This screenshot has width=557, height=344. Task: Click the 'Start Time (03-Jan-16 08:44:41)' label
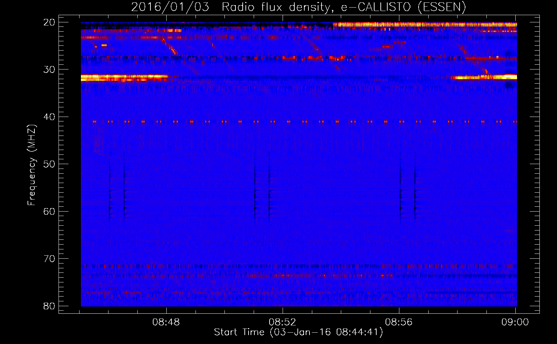(298, 332)
